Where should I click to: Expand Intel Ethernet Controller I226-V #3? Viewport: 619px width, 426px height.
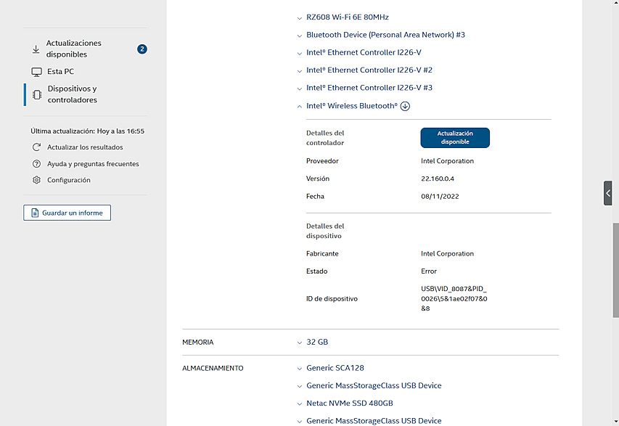pyautogui.click(x=369, y=88)
